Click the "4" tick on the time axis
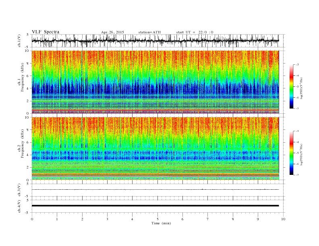 click(132, 219)
